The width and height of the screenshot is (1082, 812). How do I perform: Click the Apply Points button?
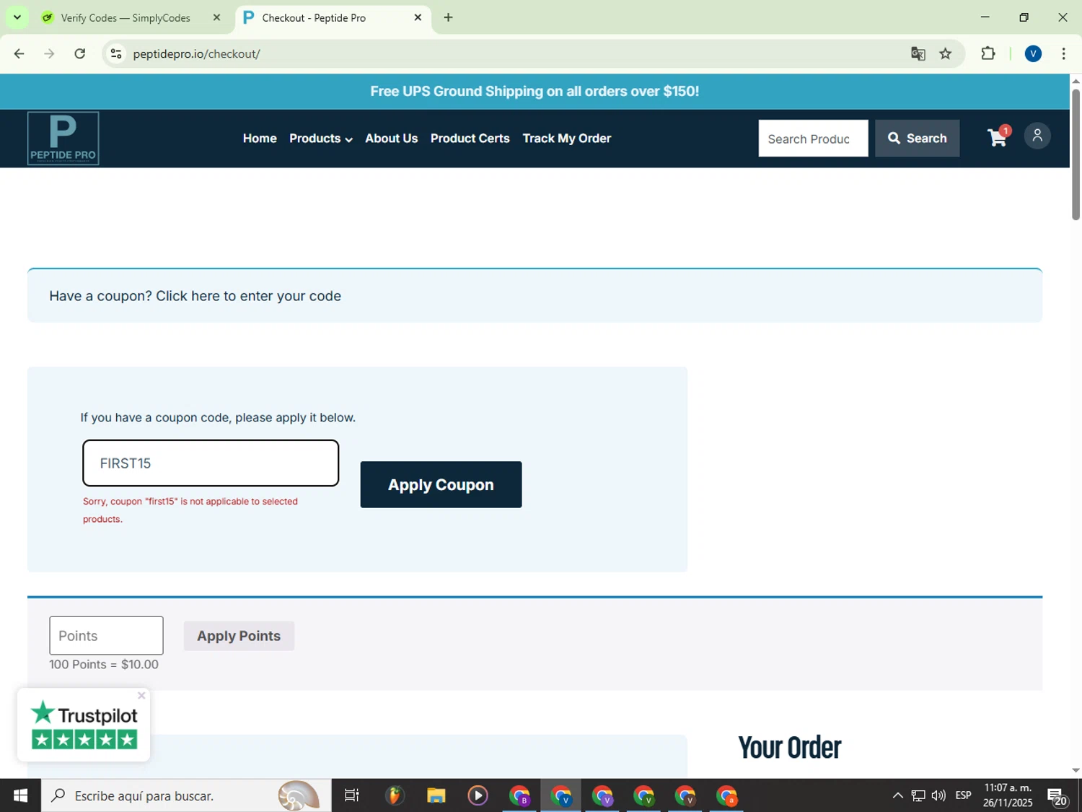point(239,636)
